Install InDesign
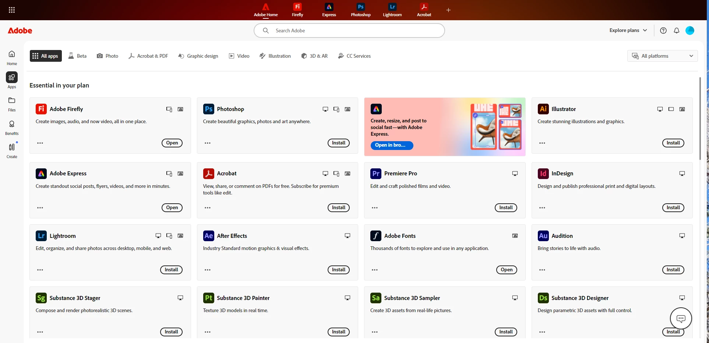Viewport: 709px width, 343px height. 673,208
